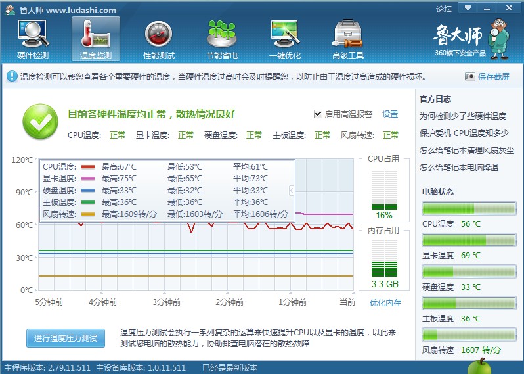Click the 当前 time axis label

[x=347, y=302]
